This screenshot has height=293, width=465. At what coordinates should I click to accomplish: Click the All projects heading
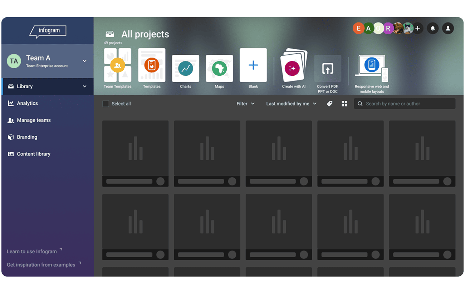click(145, 34)
